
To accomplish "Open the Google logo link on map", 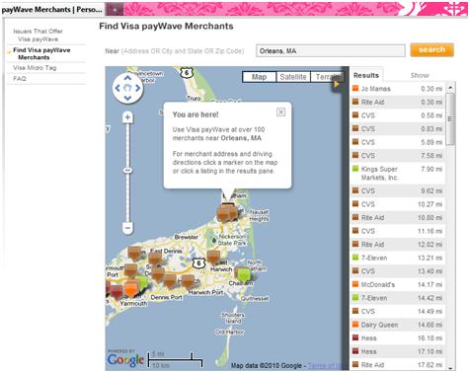I will click(x=125, y=359).
